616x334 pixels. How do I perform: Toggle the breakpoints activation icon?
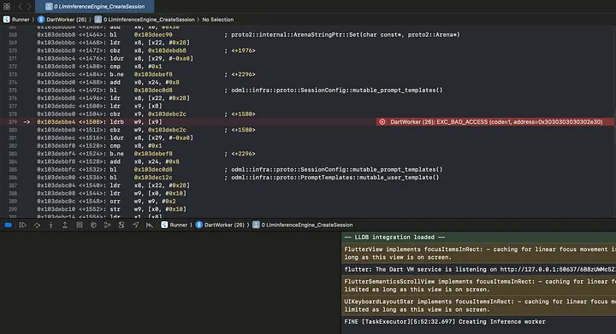[x=8, y=225]
